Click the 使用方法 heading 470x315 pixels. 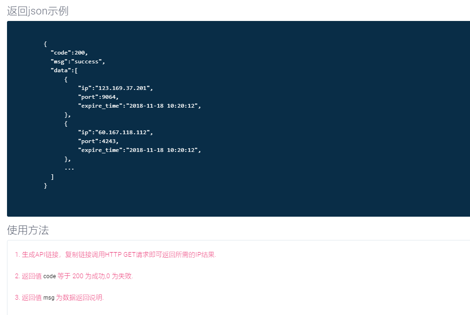[28, 230]
